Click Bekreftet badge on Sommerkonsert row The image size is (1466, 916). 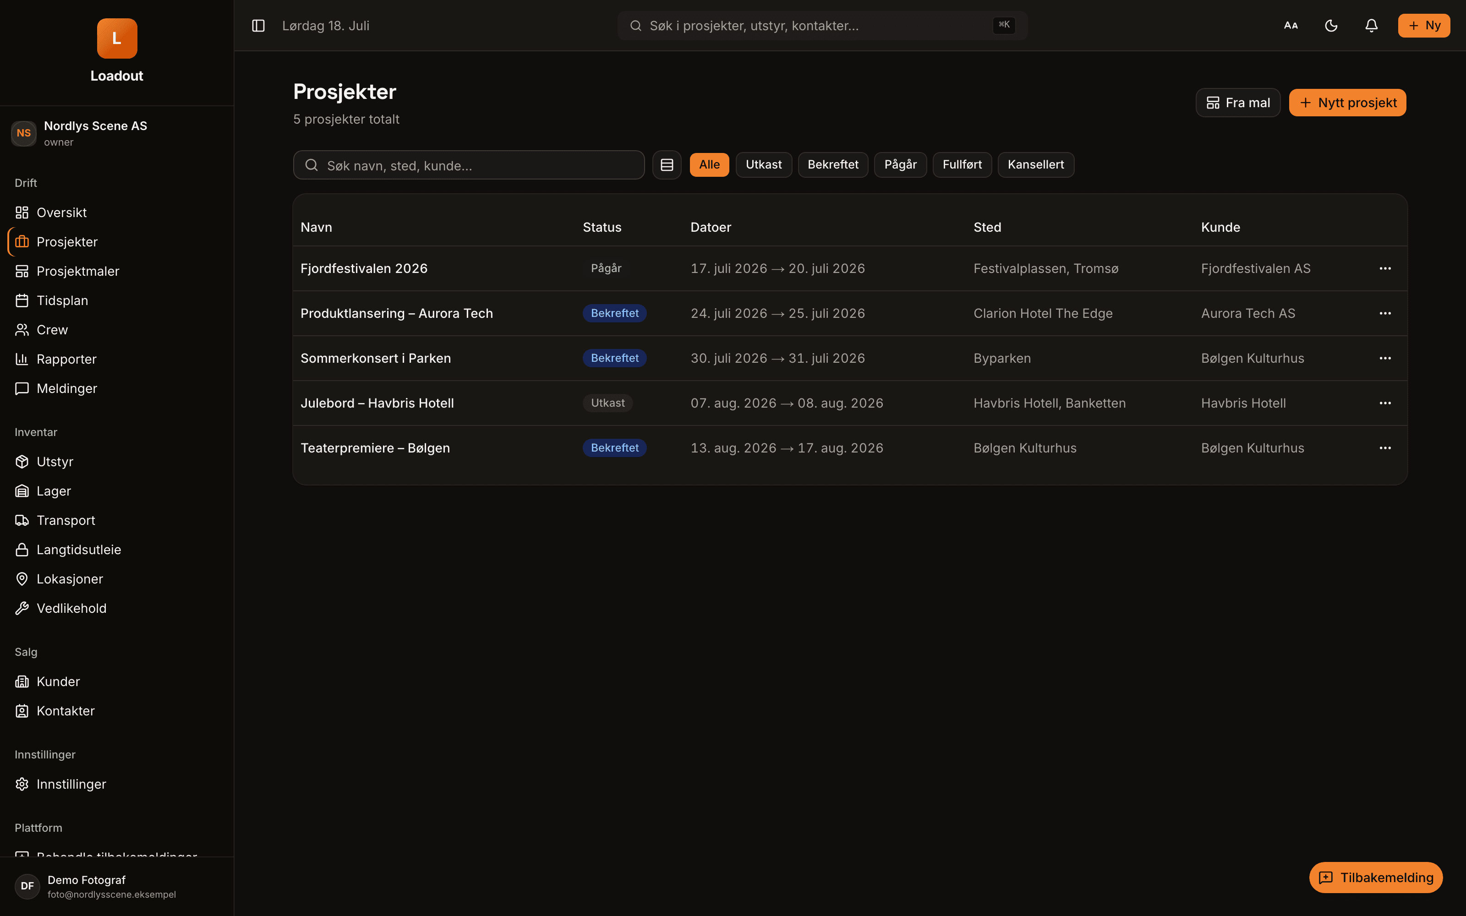614,358
